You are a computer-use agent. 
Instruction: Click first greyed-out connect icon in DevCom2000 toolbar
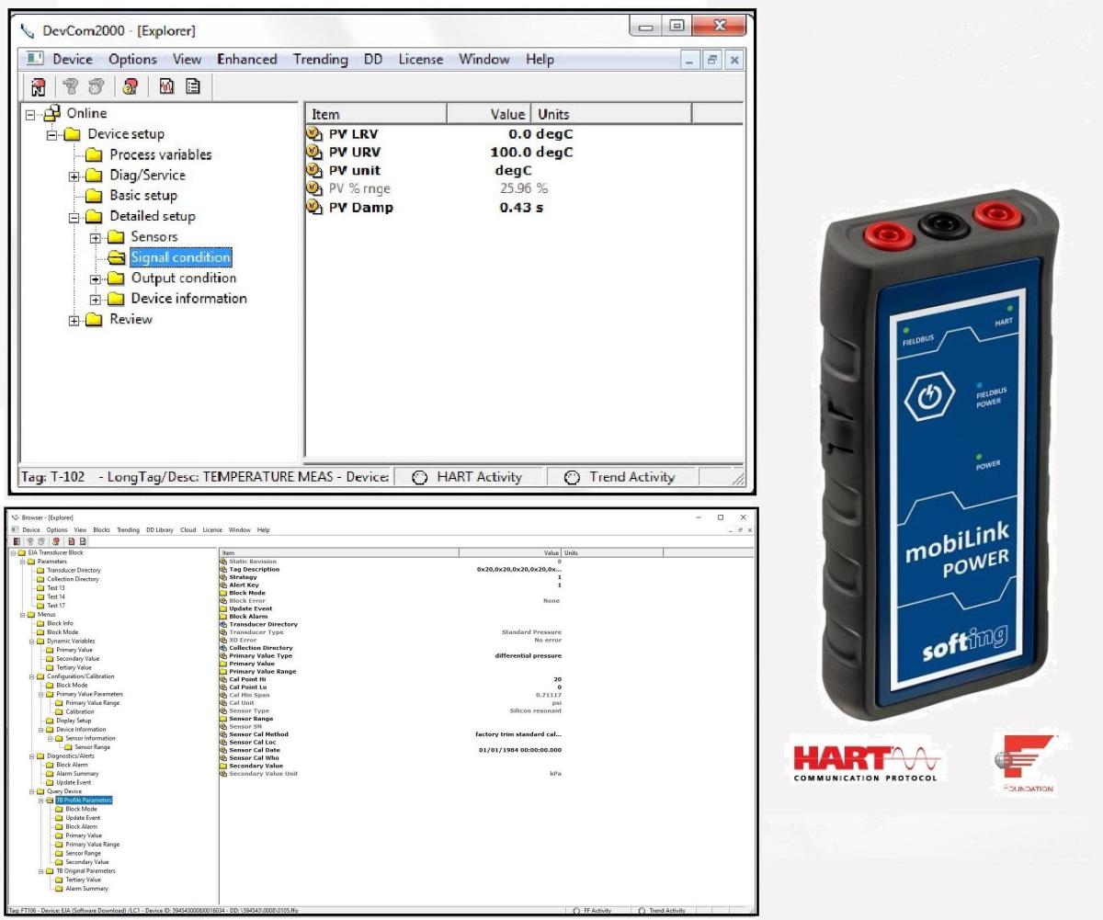(x=69, y=86)
